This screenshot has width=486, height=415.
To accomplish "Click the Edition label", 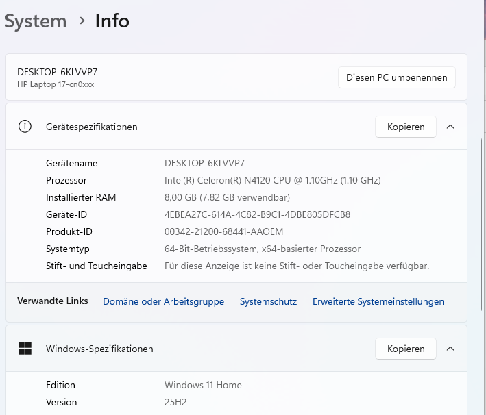I will (x=60, y=385).
